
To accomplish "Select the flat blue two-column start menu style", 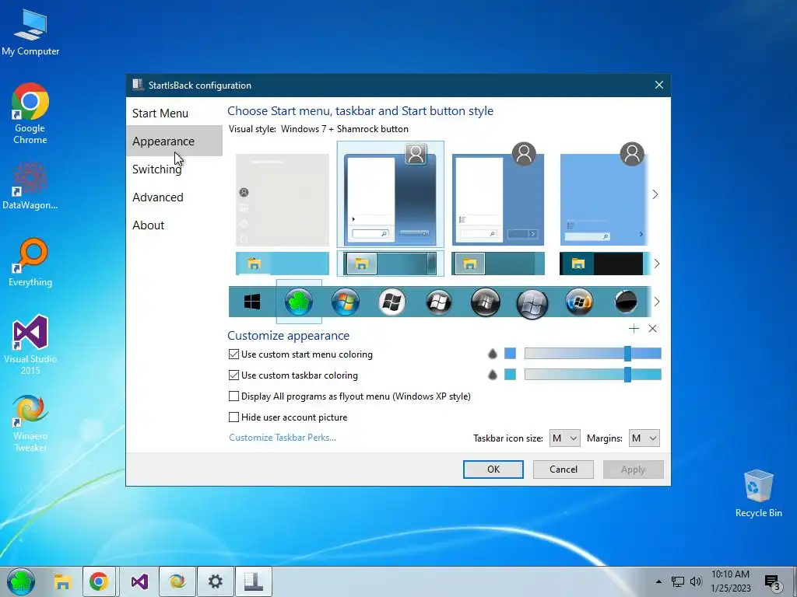I will pyautogui.click(x=498, y=195).
